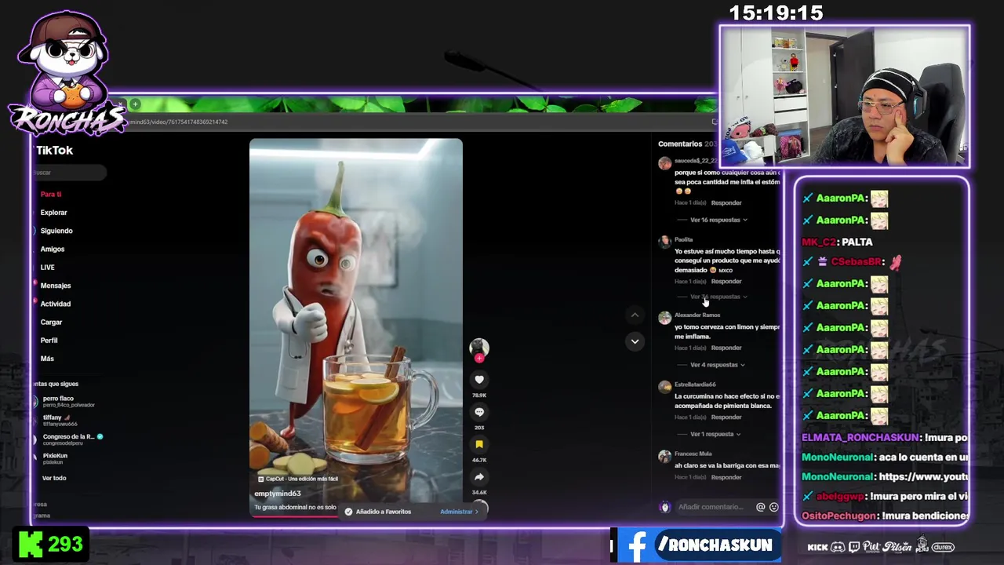Click /RONCHASKUN Facebook banner text

pyautogui.click(x=715, y=545)
